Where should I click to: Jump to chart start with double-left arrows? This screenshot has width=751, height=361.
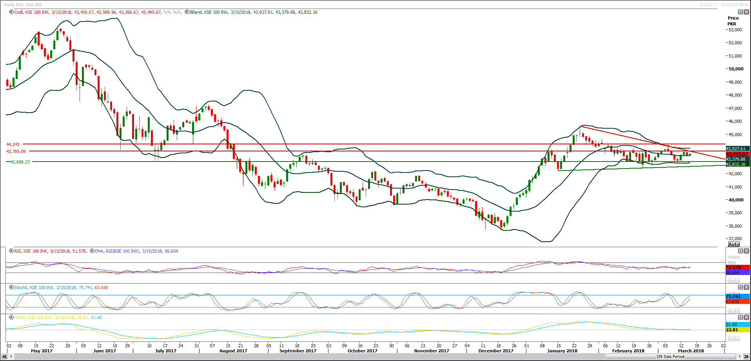pyautogui.click(x=4, y=356)
